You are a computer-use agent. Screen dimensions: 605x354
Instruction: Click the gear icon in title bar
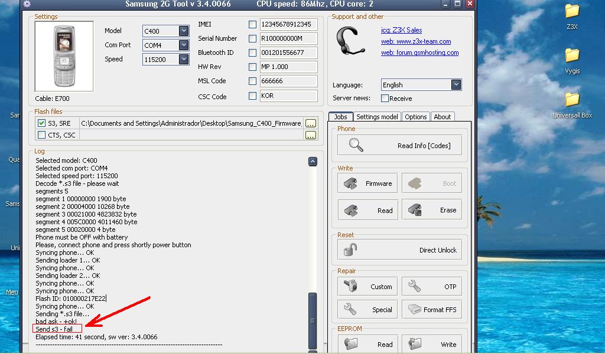click(x=27, y=4)
